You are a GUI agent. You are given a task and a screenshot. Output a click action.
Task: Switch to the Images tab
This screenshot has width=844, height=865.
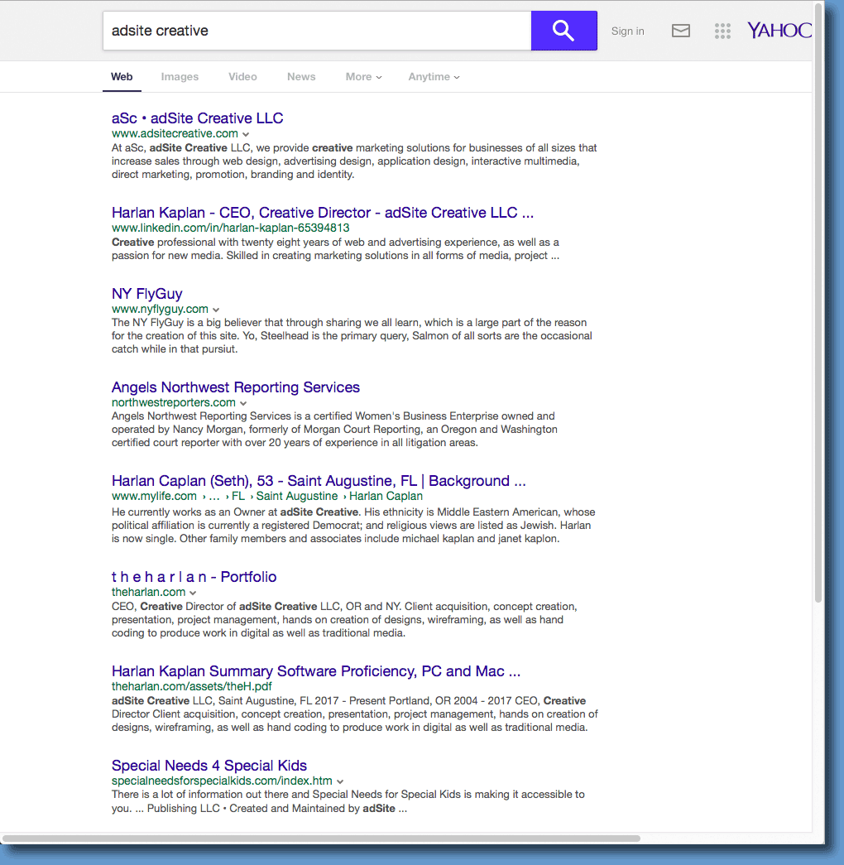(180, 77)
